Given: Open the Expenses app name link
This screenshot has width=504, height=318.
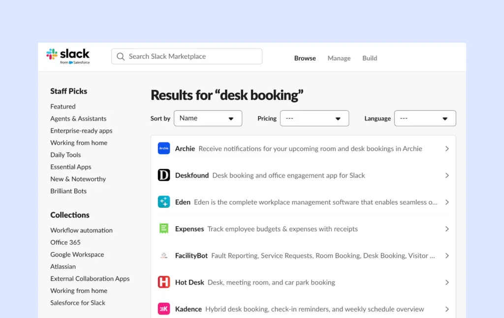Looking at the screenshot, I should pyautogui.click(x=189, y=229).
